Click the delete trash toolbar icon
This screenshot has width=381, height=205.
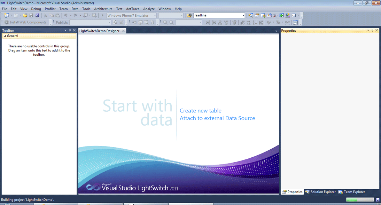click(x=152, y=22)
